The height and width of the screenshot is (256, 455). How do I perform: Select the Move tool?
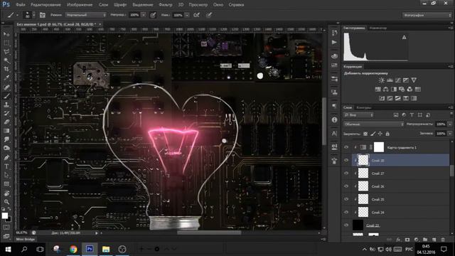pos(6,34)
